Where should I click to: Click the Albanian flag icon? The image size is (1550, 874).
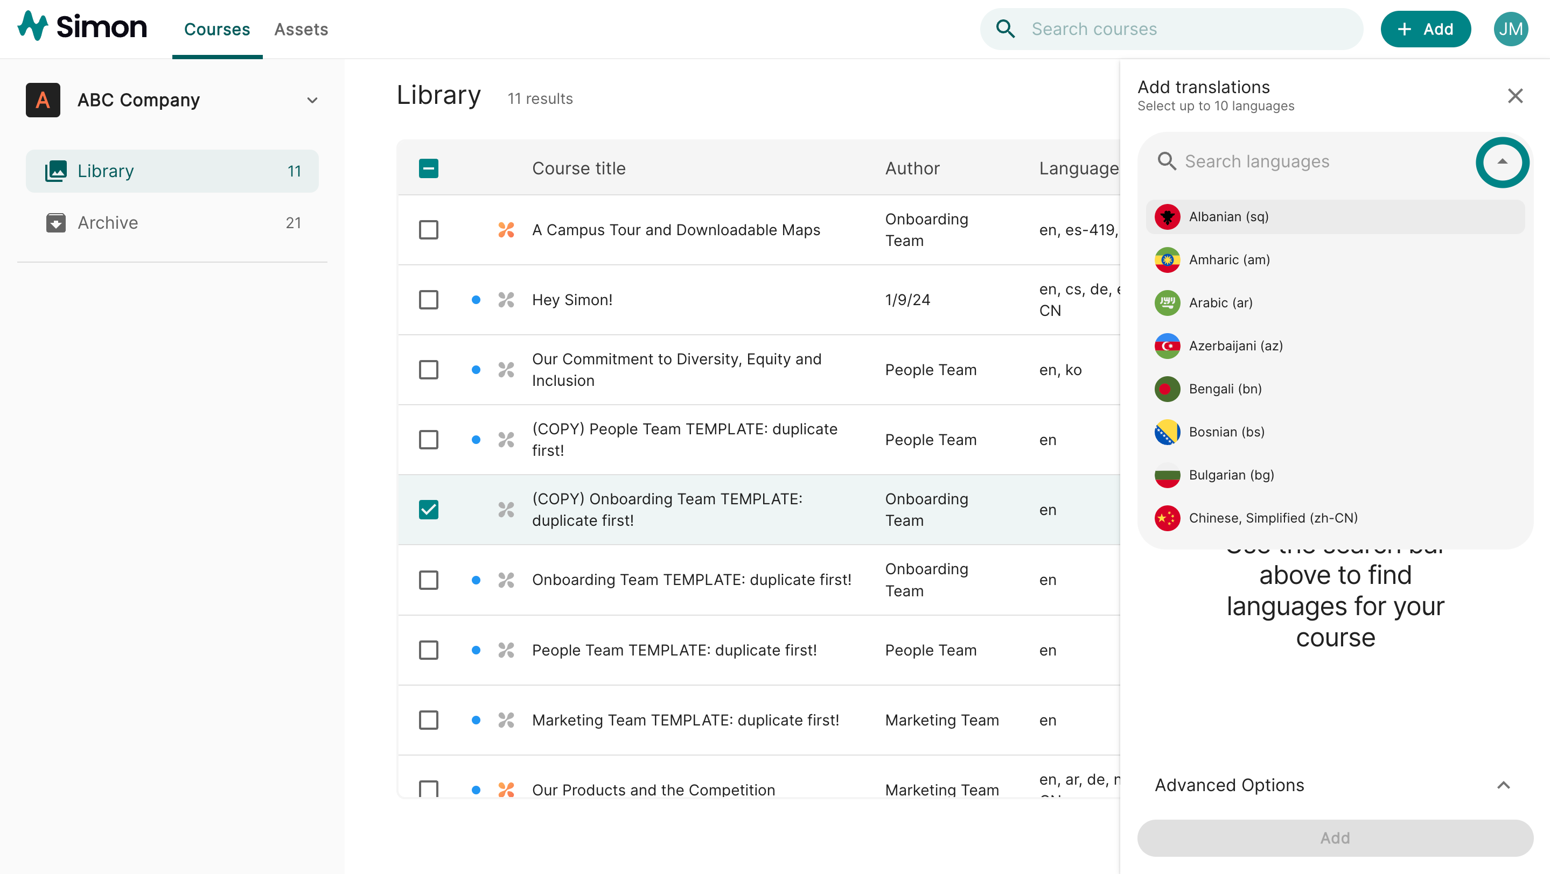1167,217
